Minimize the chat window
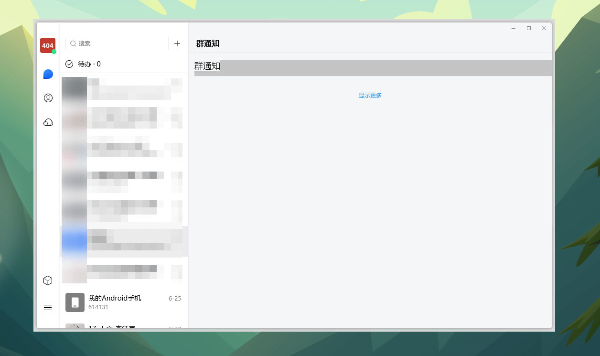 click(x=514, y=28)
